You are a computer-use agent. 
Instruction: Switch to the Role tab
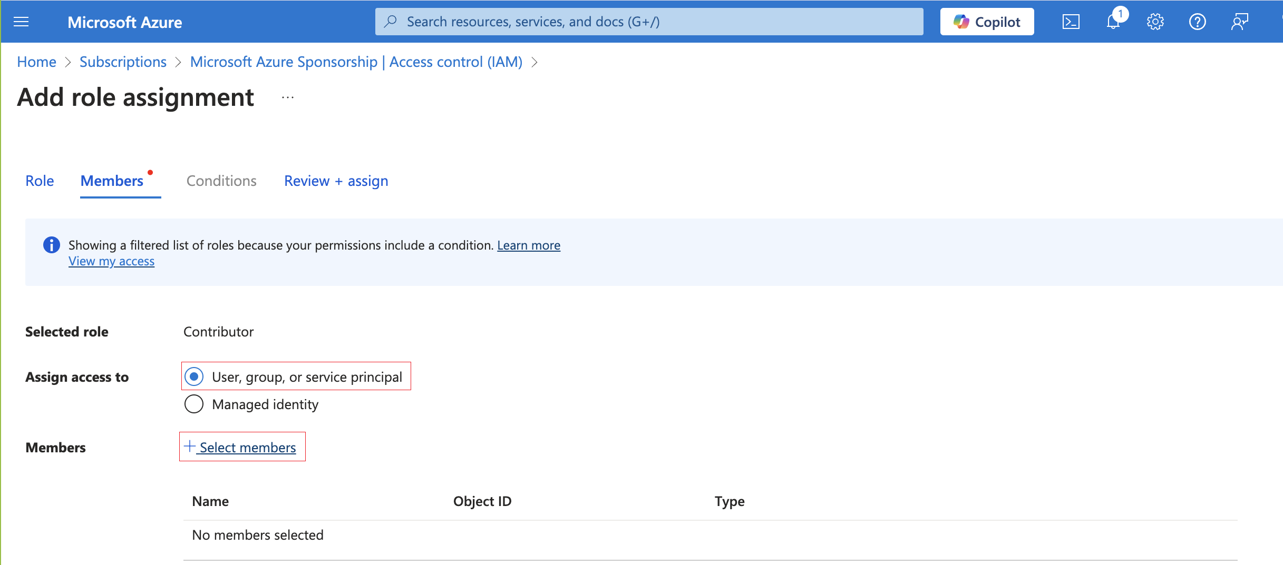(x=40, y=181)
